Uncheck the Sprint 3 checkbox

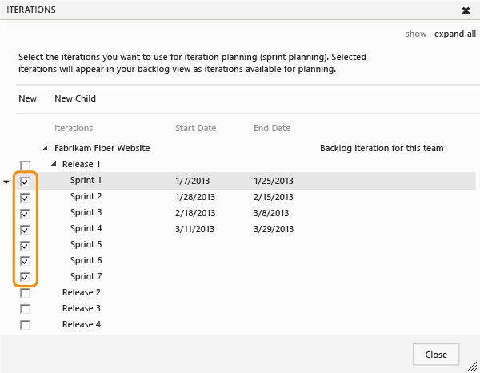25,214
